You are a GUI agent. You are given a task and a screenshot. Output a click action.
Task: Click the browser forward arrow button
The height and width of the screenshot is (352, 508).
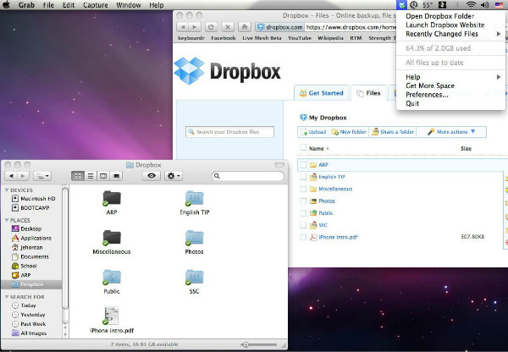pos(195,27)
